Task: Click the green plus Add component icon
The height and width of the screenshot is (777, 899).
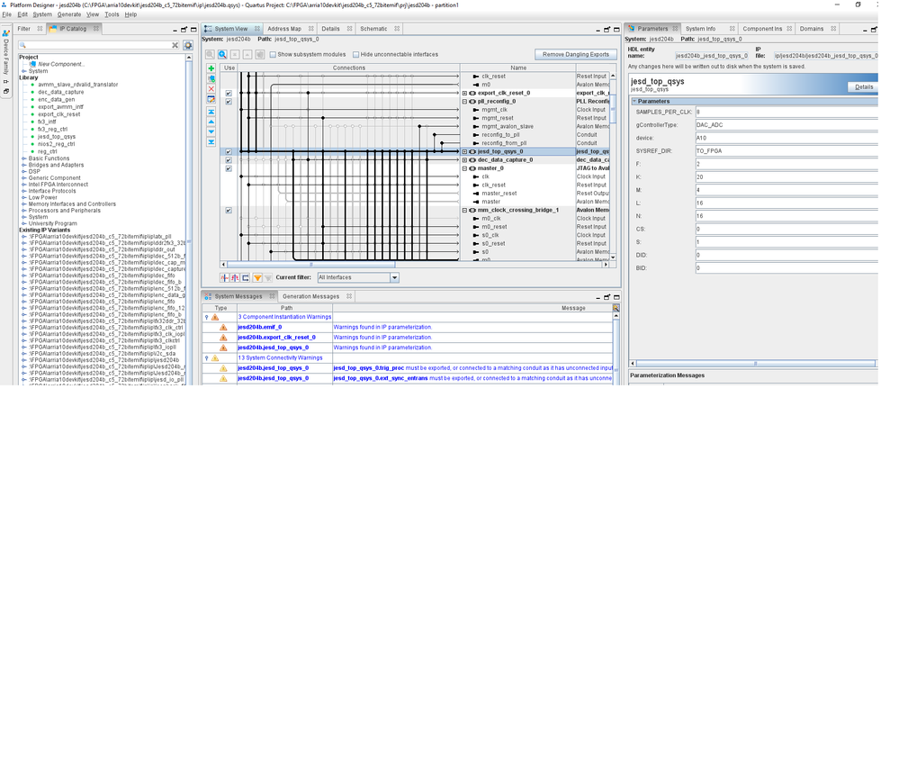Action: [211, 68]
